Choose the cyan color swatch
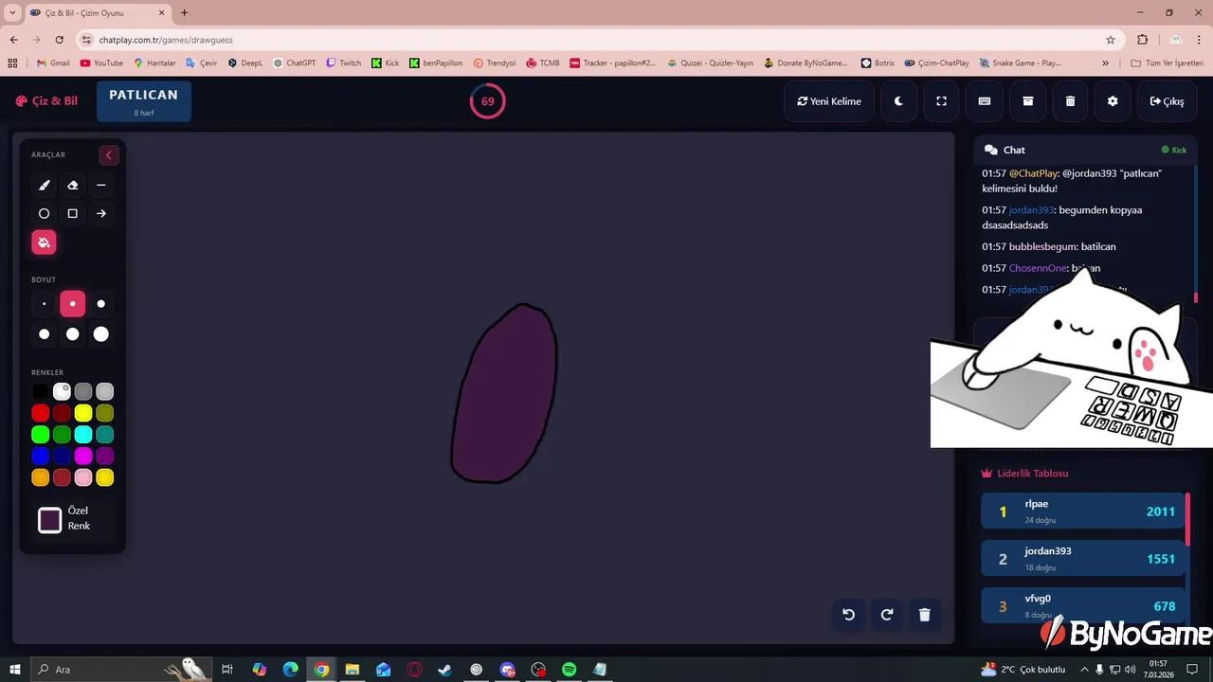 pos(83,435)
